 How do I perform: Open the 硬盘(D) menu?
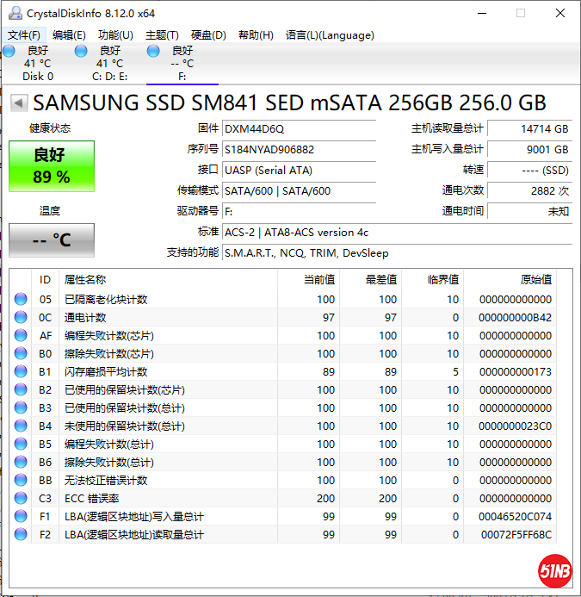coord(208,35)
